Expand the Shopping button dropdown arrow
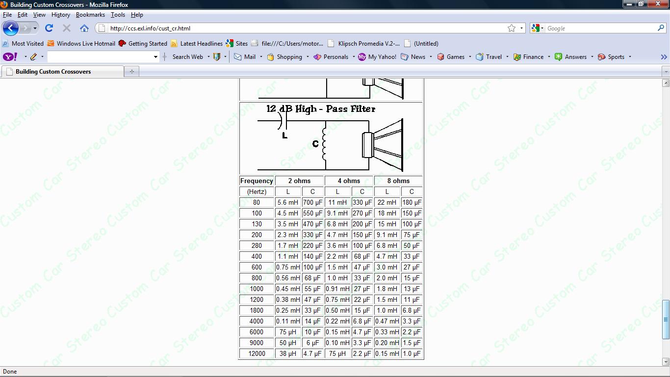The height and width of the screenshot is (377, 670). click(x=308, y=57)
